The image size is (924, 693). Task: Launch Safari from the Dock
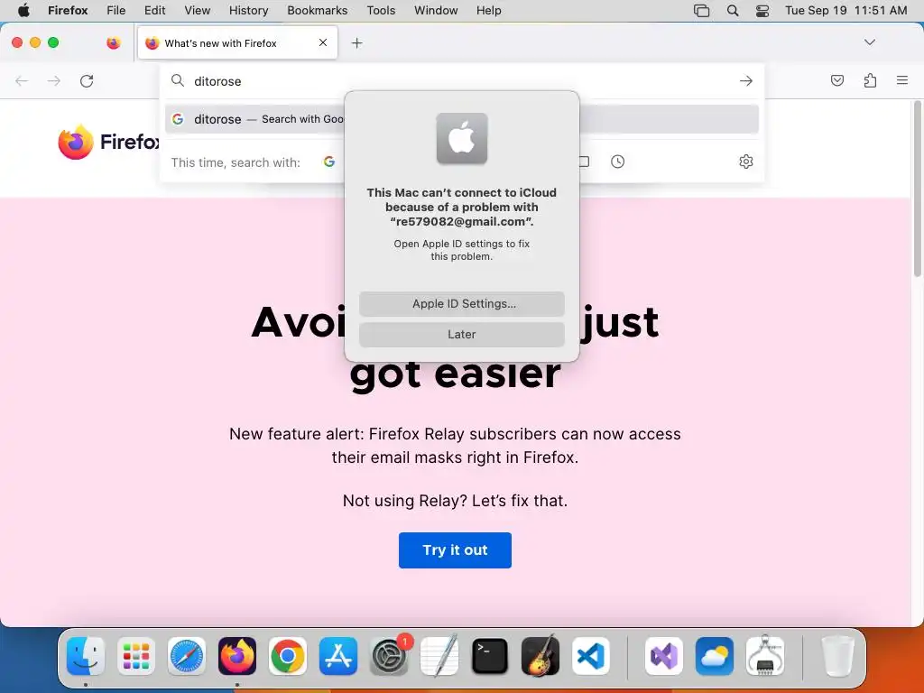coord(187,656)
